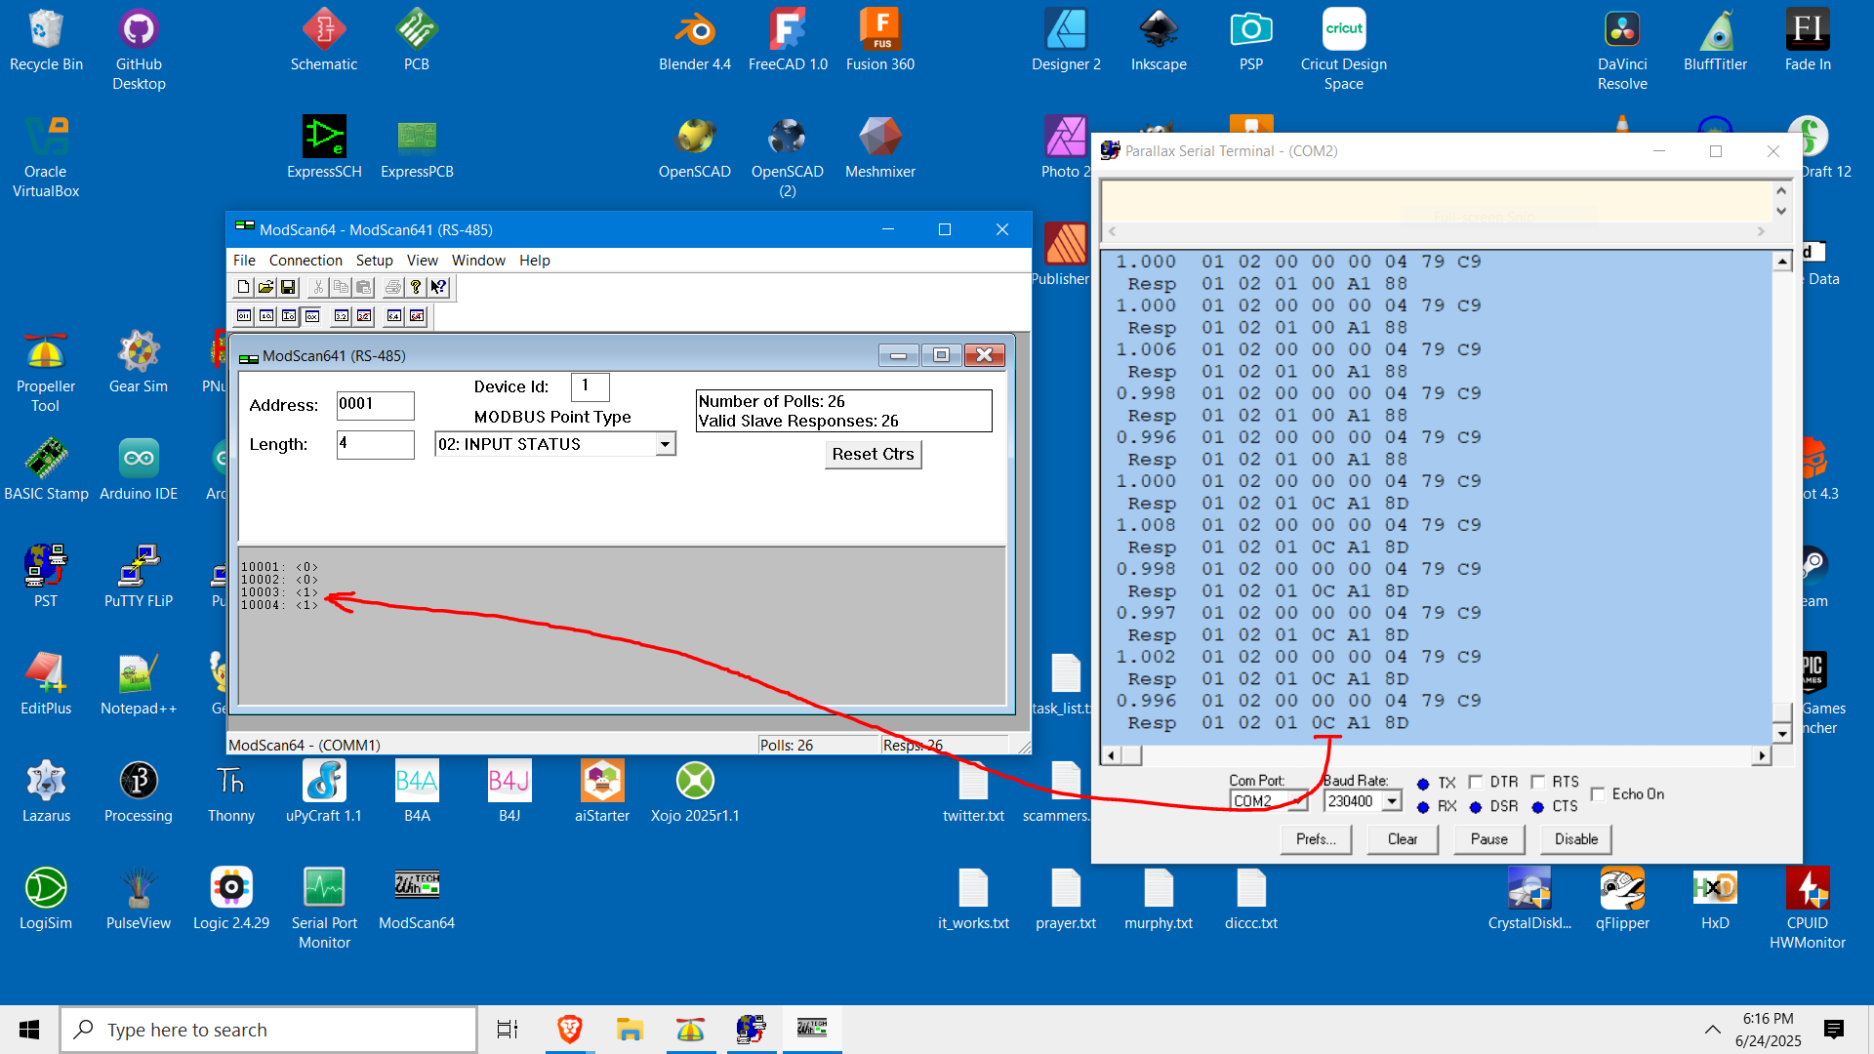The image size is (1874, 1054).
Task: Click the Disable button in Serial Terminal
Action: tap(1576, 839)
